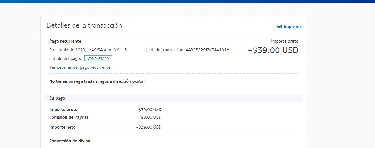Image resolution: width=375 pixels, height=148 pixels.
Task: Click the Estado del pago label
Action: click(x=65, y=59)
